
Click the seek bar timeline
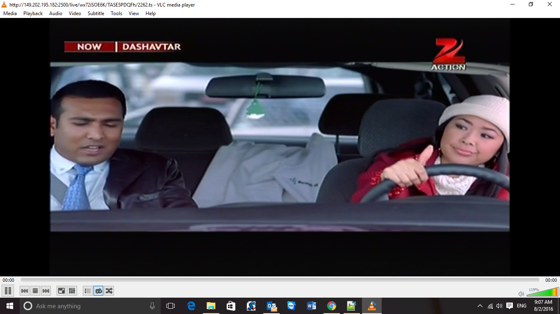pyautogui.click(x=280, y=280)
